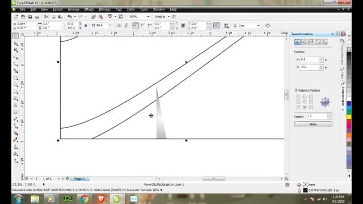Open the Effects menu

click(89, 10)
